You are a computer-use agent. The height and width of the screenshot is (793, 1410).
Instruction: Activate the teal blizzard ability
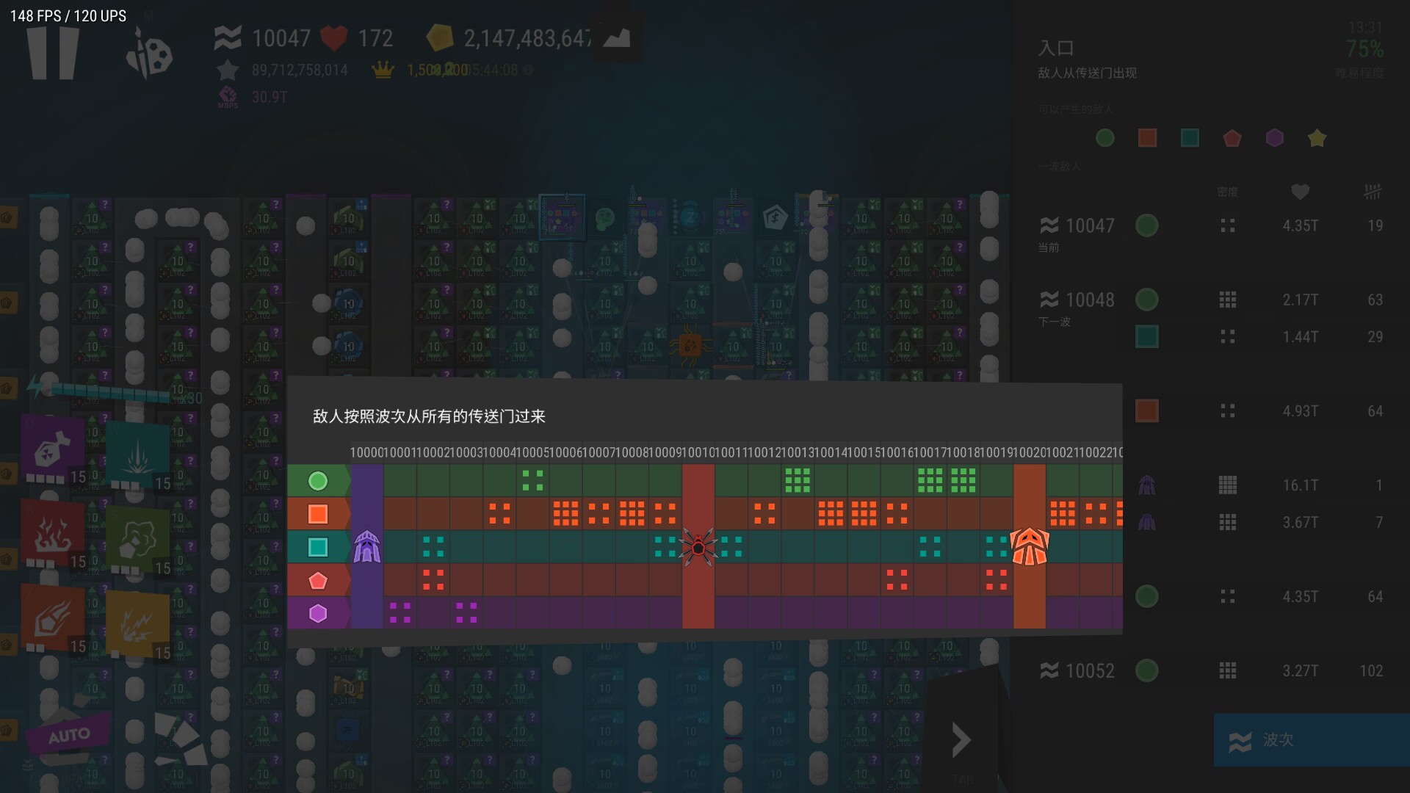pos(137,454)
